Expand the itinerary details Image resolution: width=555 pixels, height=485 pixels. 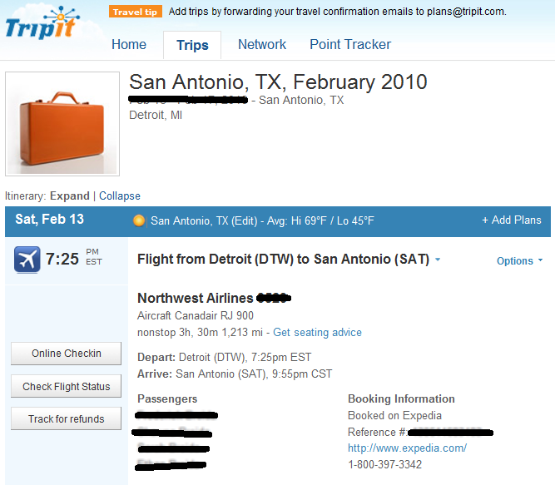click(x=70, y=195)
